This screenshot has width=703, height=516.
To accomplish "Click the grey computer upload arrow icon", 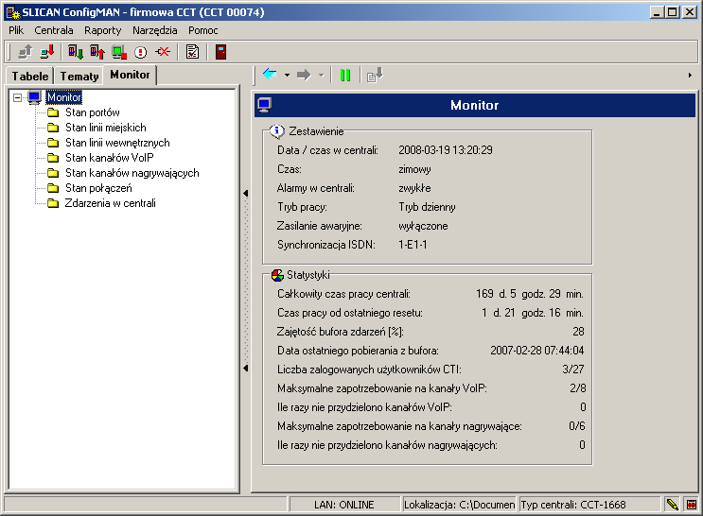I will 26,52.
